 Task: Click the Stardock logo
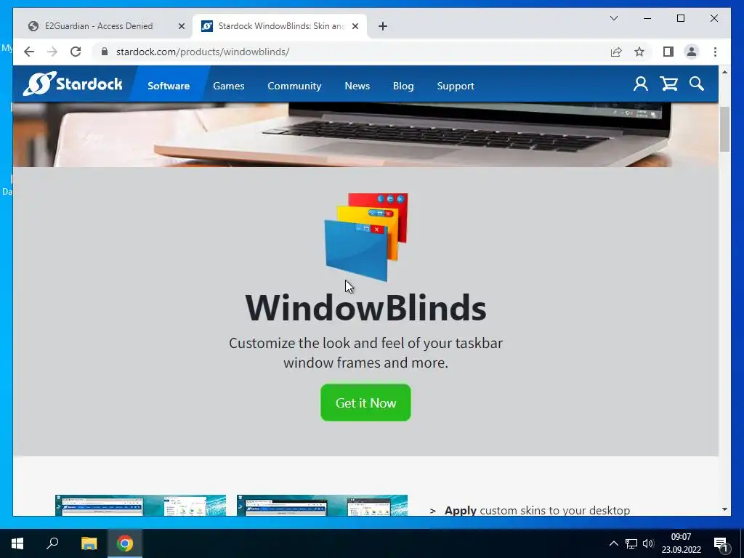tap(73, 84)
